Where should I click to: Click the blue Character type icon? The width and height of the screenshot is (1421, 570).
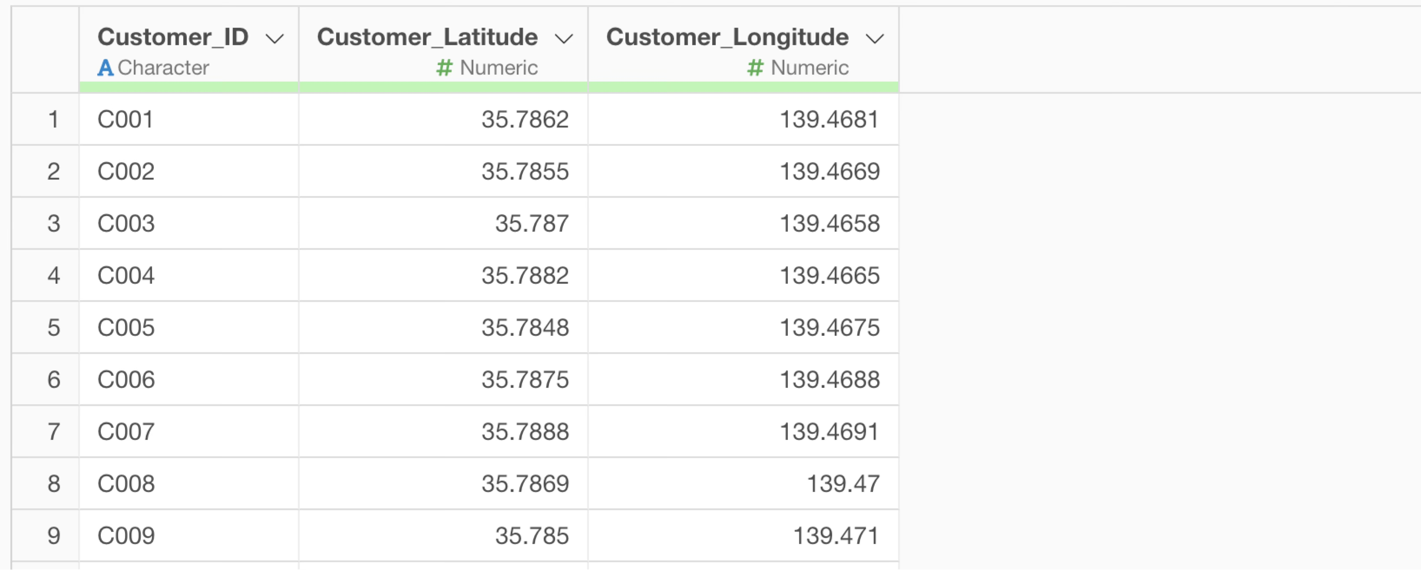click(106, 68)
